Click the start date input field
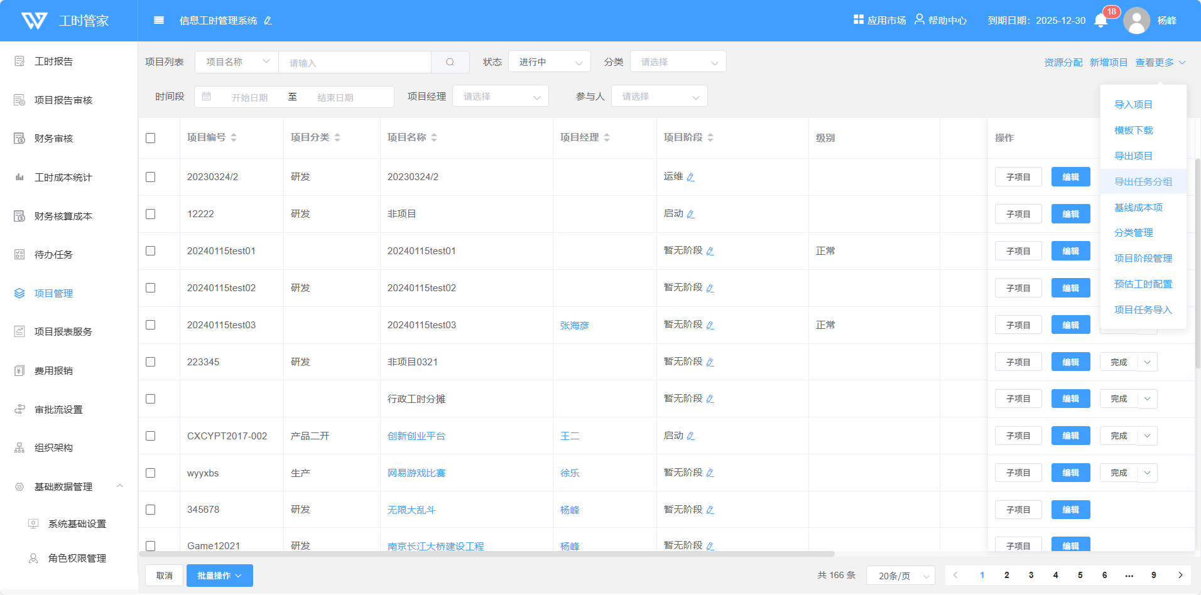This screenshot has height=595, width=1201. 250,97
